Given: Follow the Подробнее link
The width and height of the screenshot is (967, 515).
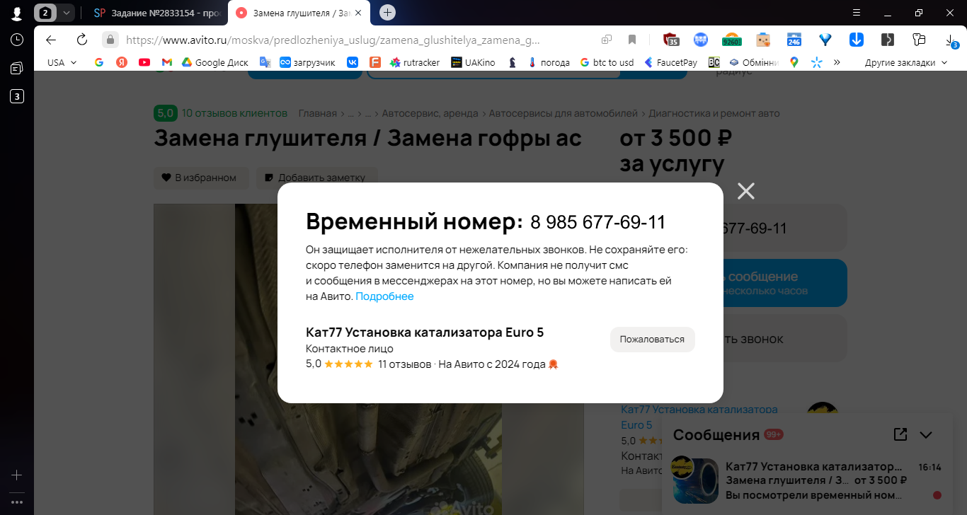Looking at the screenshot, I should [384, 296].
